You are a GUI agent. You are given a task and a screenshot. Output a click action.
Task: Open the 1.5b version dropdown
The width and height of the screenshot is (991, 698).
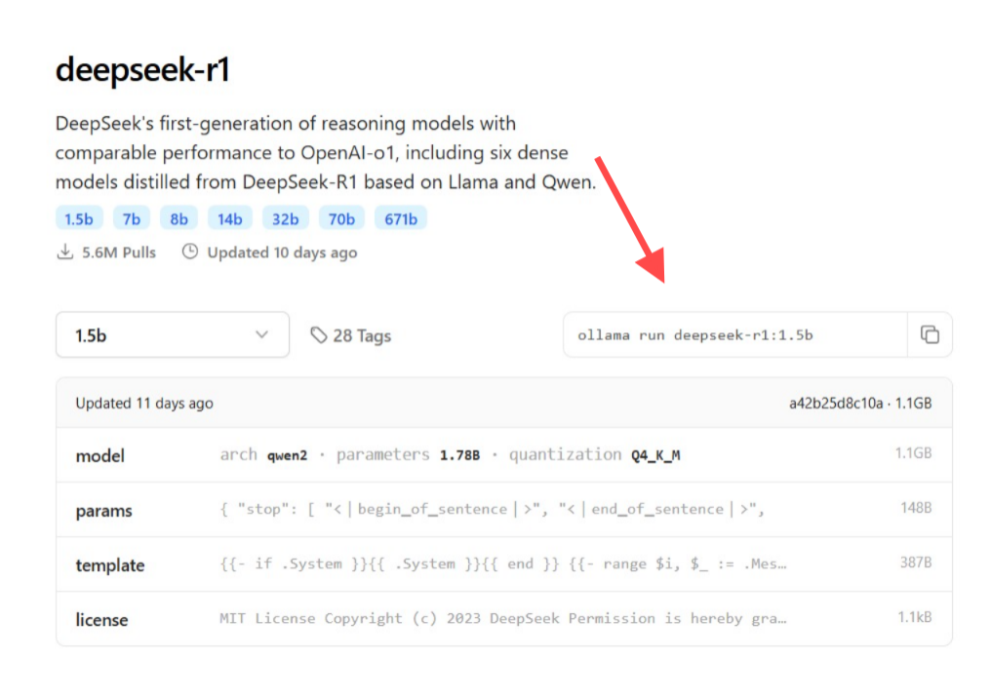click(173, 334)
